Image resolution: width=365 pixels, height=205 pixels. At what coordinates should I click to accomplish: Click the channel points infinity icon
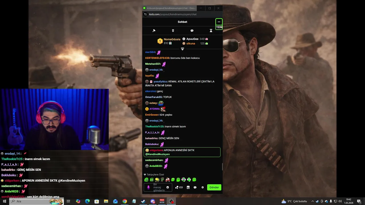tap(179, 187)
